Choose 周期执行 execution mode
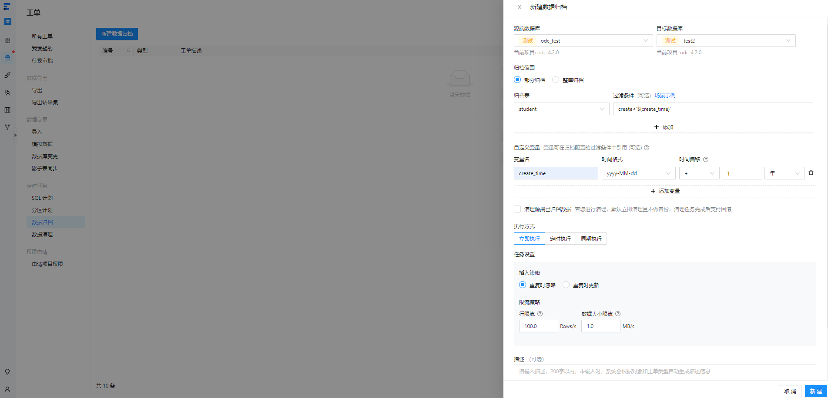Image resolution: width=828 pixels, height=398 pixels. pyautogui.click(x=591, y=239)
